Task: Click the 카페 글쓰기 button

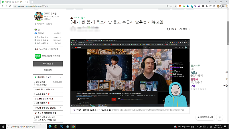Action: [48, 64]
